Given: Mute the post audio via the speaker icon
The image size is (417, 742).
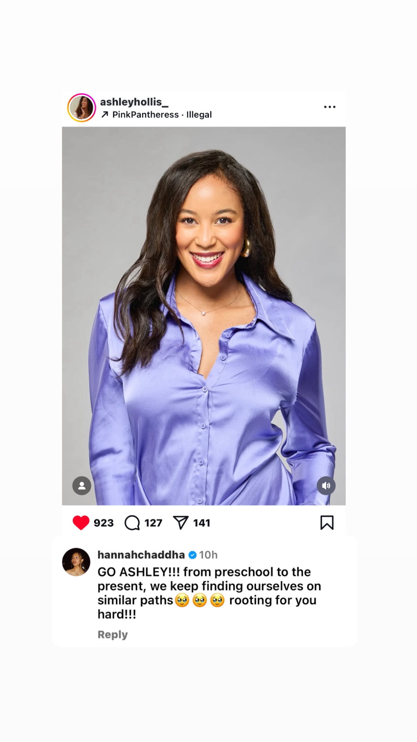Looking at the screenshot, I should point(326,485).
